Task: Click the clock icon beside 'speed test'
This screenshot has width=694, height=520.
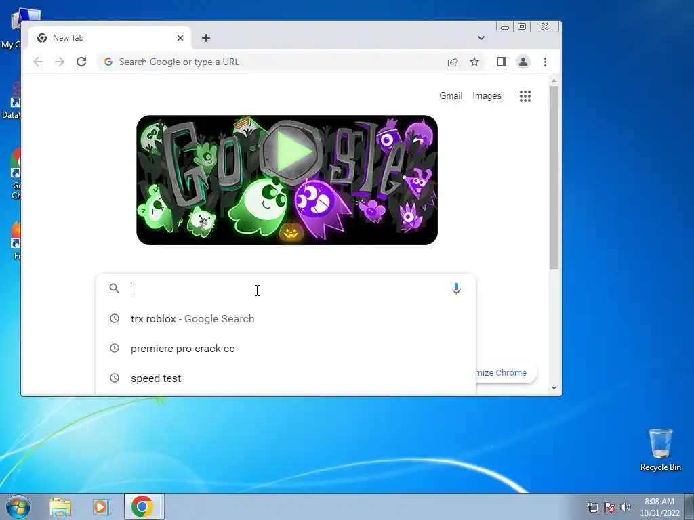Action: point(114,378)
